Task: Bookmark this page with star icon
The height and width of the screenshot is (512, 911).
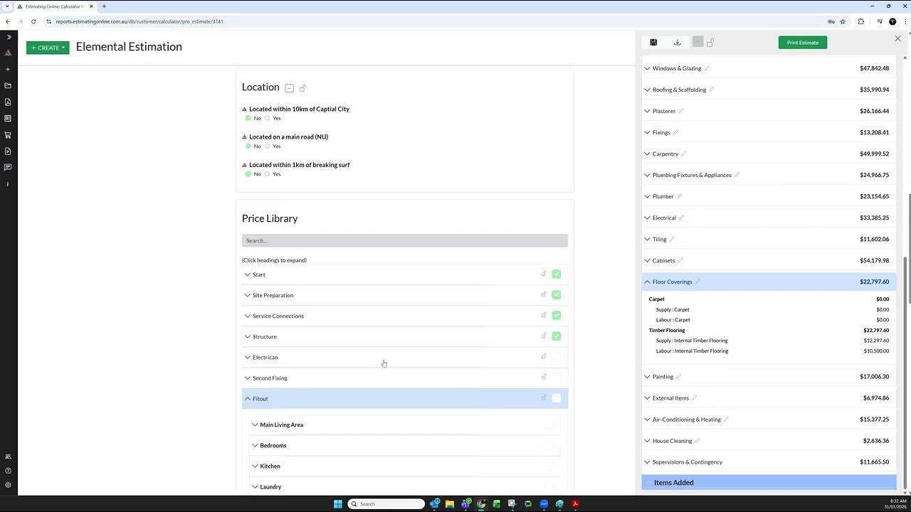Action: pos(843,21)
